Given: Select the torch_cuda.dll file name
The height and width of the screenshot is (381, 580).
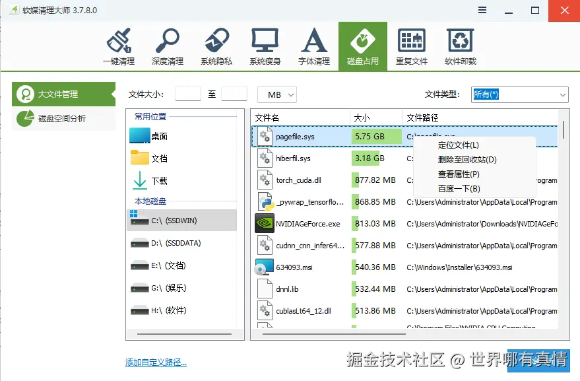Looking at the screenshot, I should pyautogui.click(x=298, y=180).
